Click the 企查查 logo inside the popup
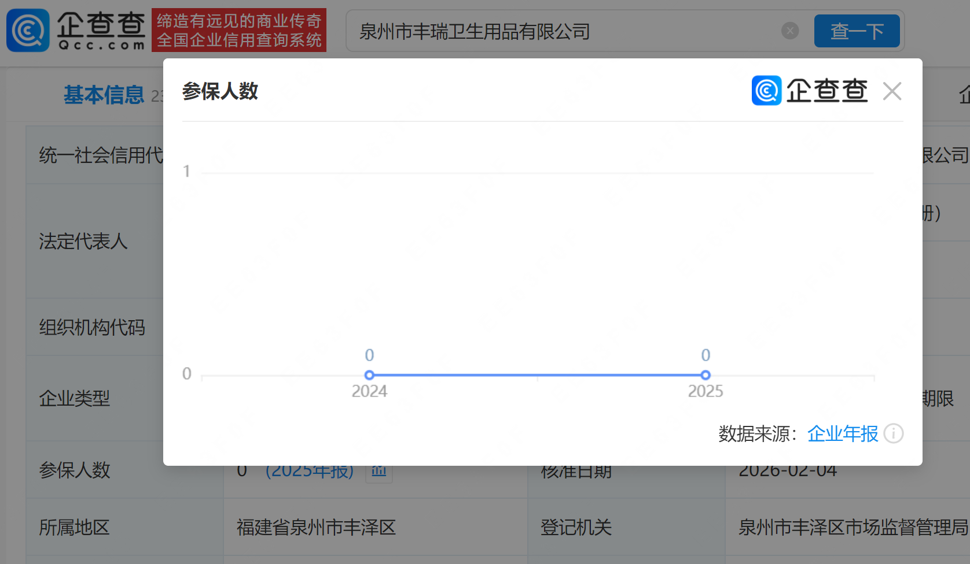The width and height of the screenshot is (970, 564). click(x=810, y=91)
